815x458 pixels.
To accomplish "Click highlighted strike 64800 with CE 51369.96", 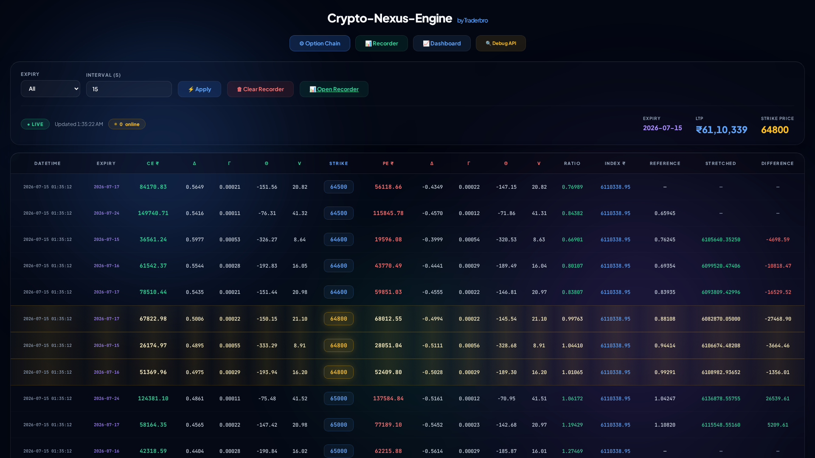I will (339, 372).
